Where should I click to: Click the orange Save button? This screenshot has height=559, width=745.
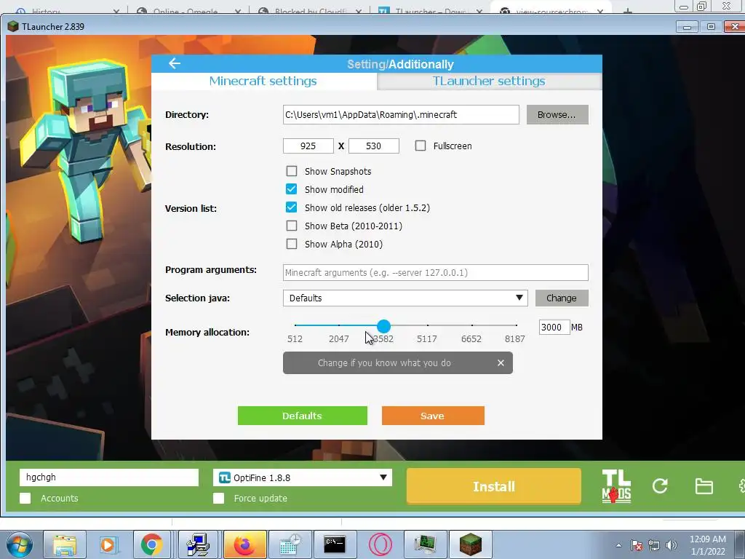coord(433,416)
